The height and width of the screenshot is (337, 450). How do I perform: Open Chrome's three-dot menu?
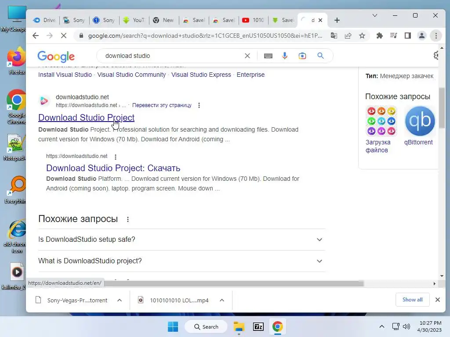tap(436, 36)
